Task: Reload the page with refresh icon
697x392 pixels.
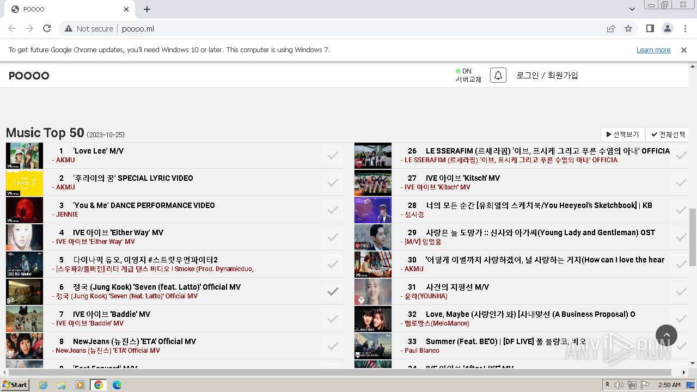Action: pos(47,28)
